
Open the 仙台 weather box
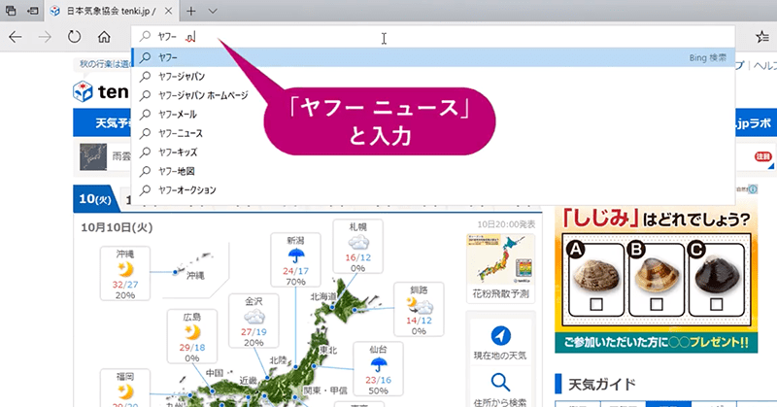(x=378, y=369)
